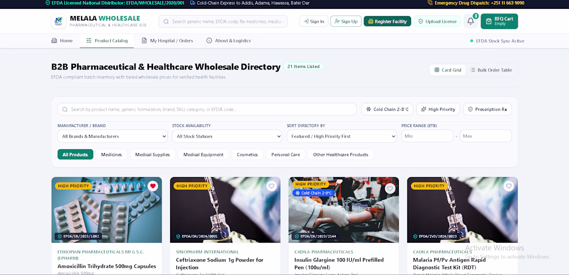Open My Hospital / Orders tab
This screenshot has height=275, width=569.
click(x=167, y=41)
